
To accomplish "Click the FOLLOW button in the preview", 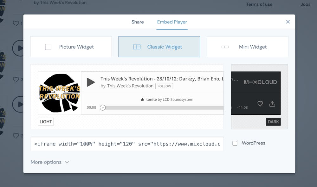I will [x=164, y=86].
